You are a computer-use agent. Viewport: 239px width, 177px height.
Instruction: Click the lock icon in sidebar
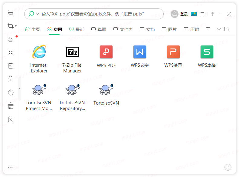pos(11,79)
